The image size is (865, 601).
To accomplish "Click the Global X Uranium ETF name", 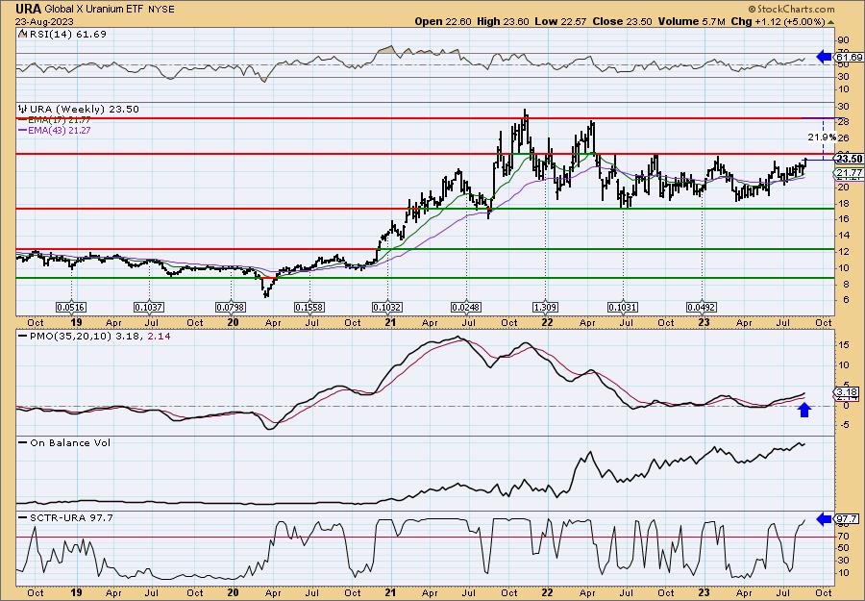I will point(94,10).
